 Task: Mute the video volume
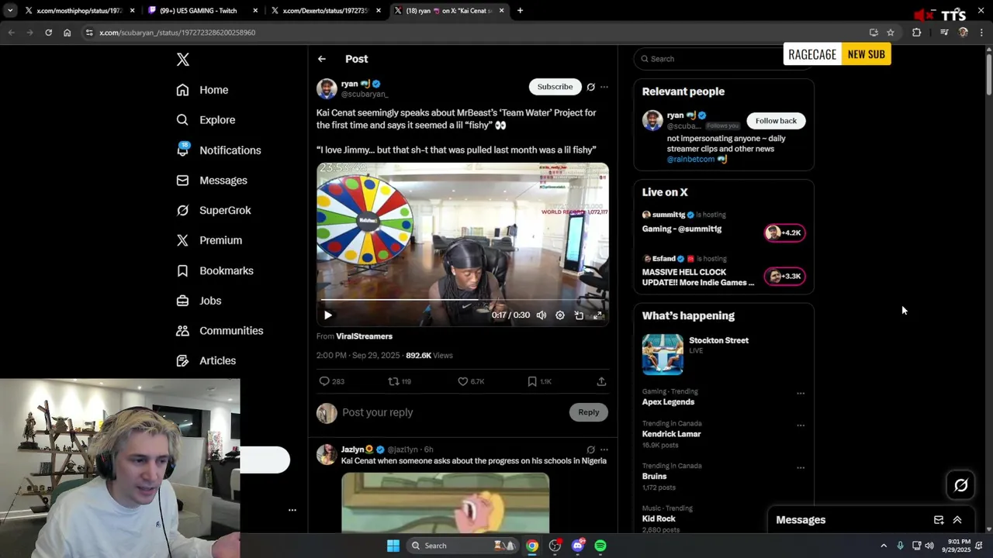pyautogui.click(x=541, y=315)
